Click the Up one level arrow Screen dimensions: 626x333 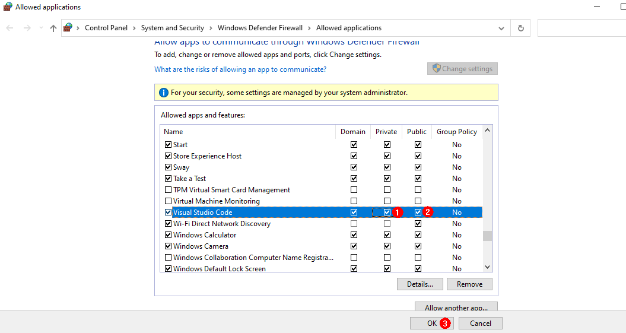point(53,28)
